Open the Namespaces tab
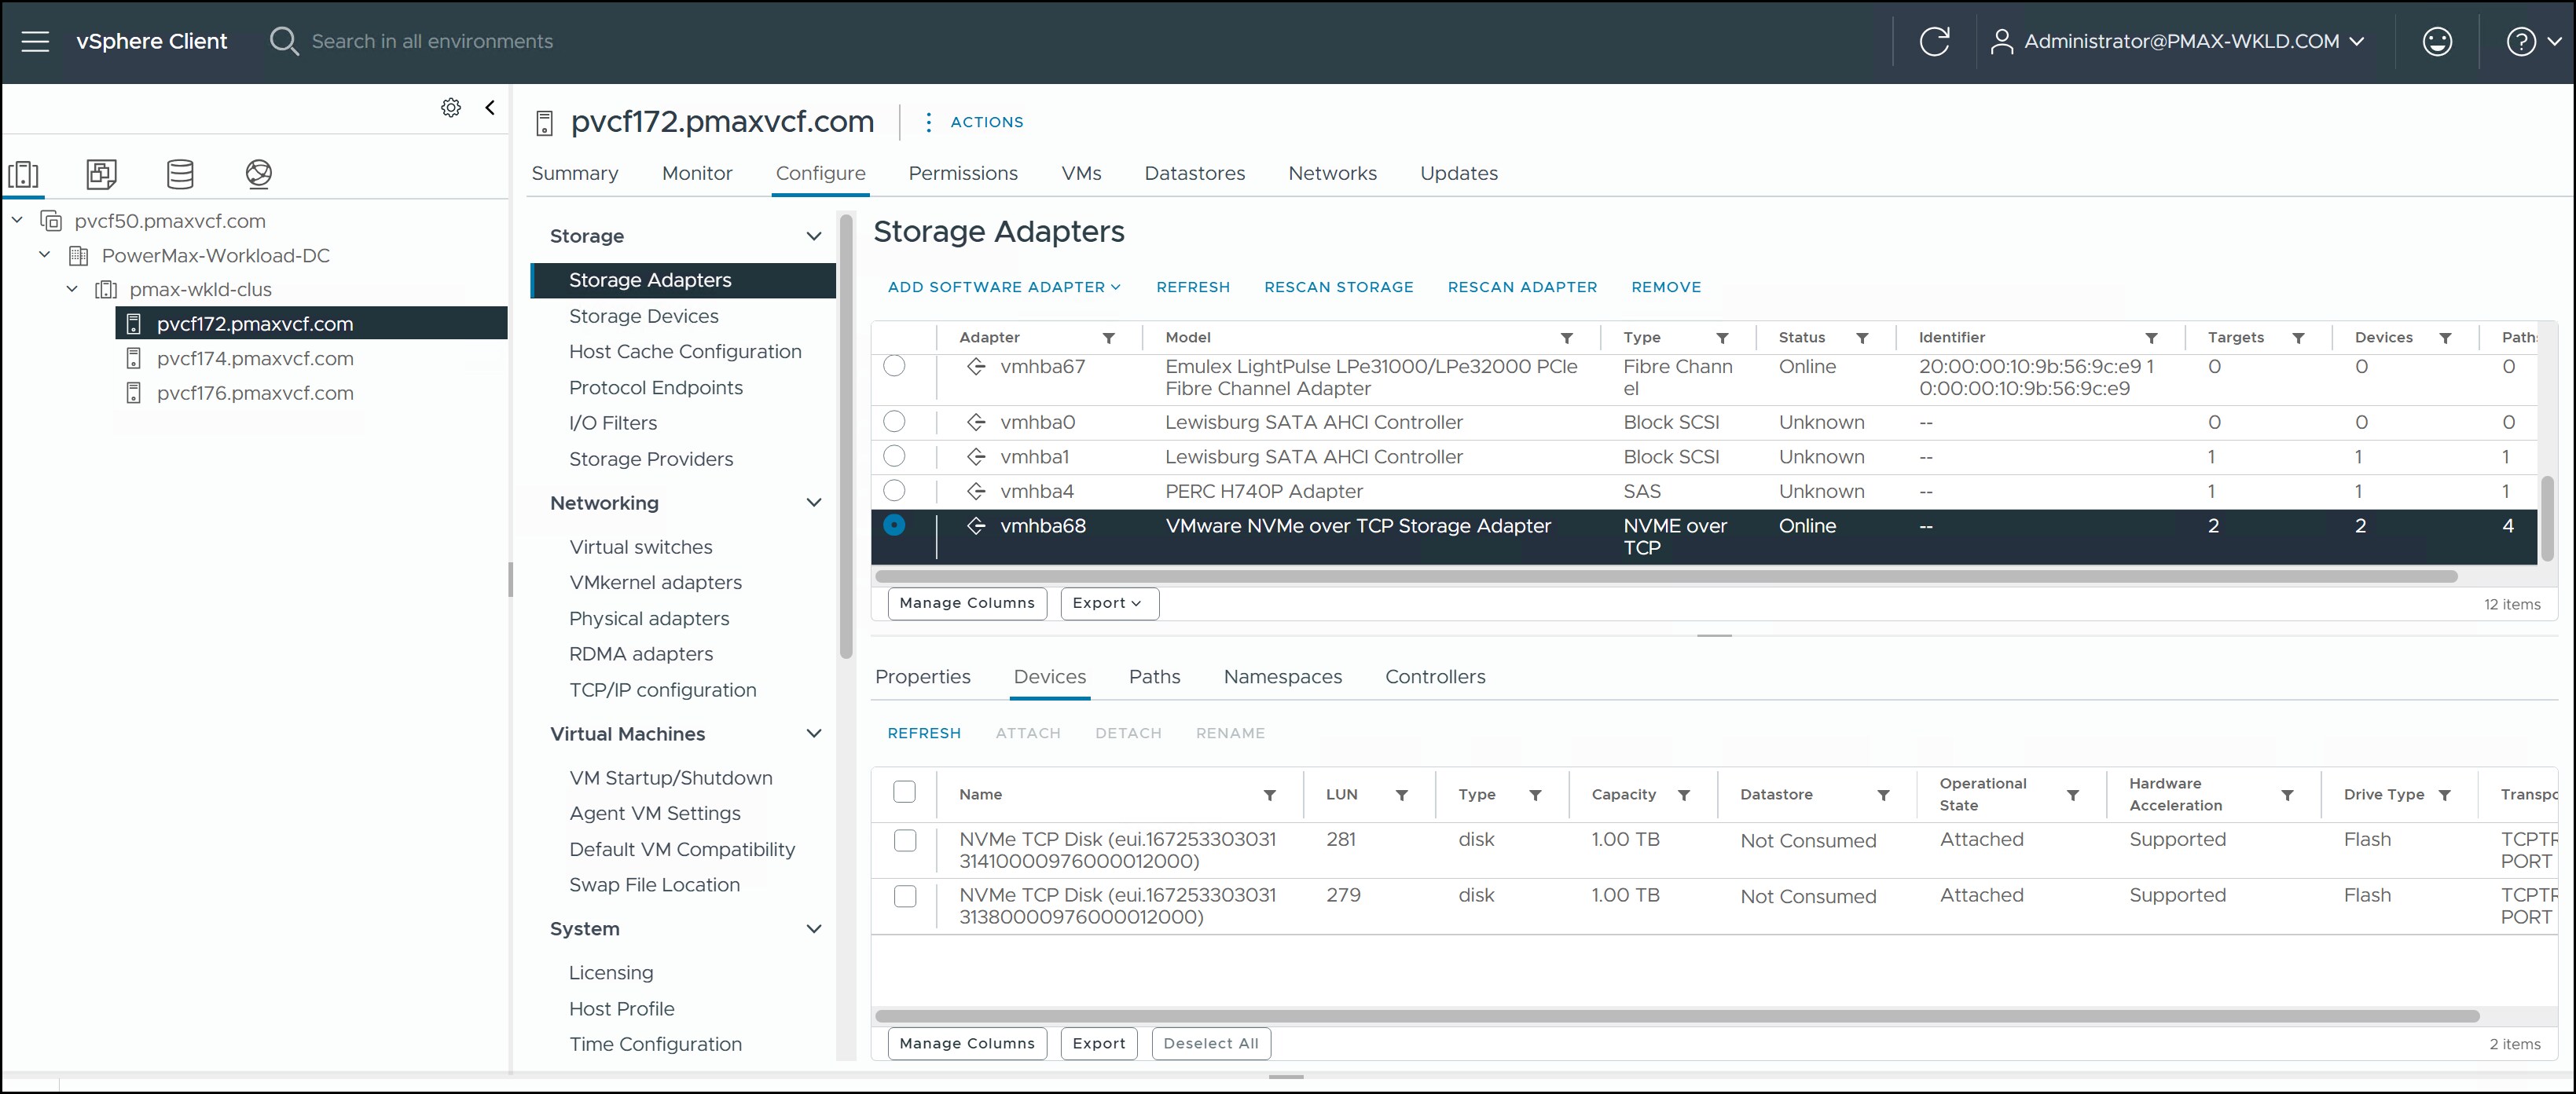Image resolution: width=2576 pixels, height=1094 pixels. (x=1282, y=676)
